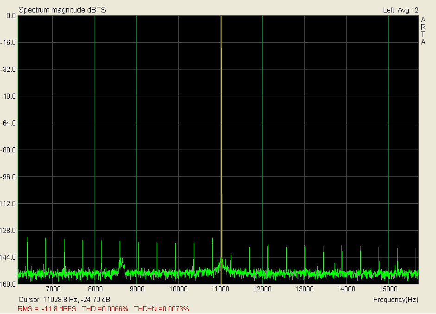Click the 10000 frequency axis label
436x314 pixels.
pos(178,289)
